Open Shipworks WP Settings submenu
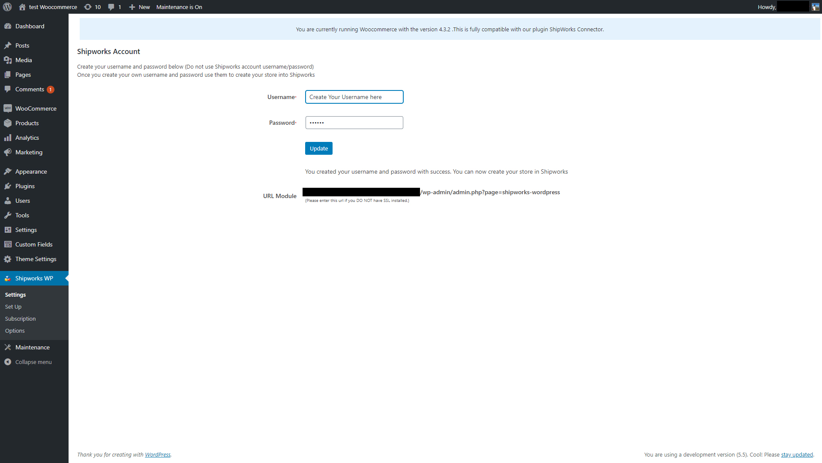Image resolution: width=822 pixels, height=463 pixels. 15,295
